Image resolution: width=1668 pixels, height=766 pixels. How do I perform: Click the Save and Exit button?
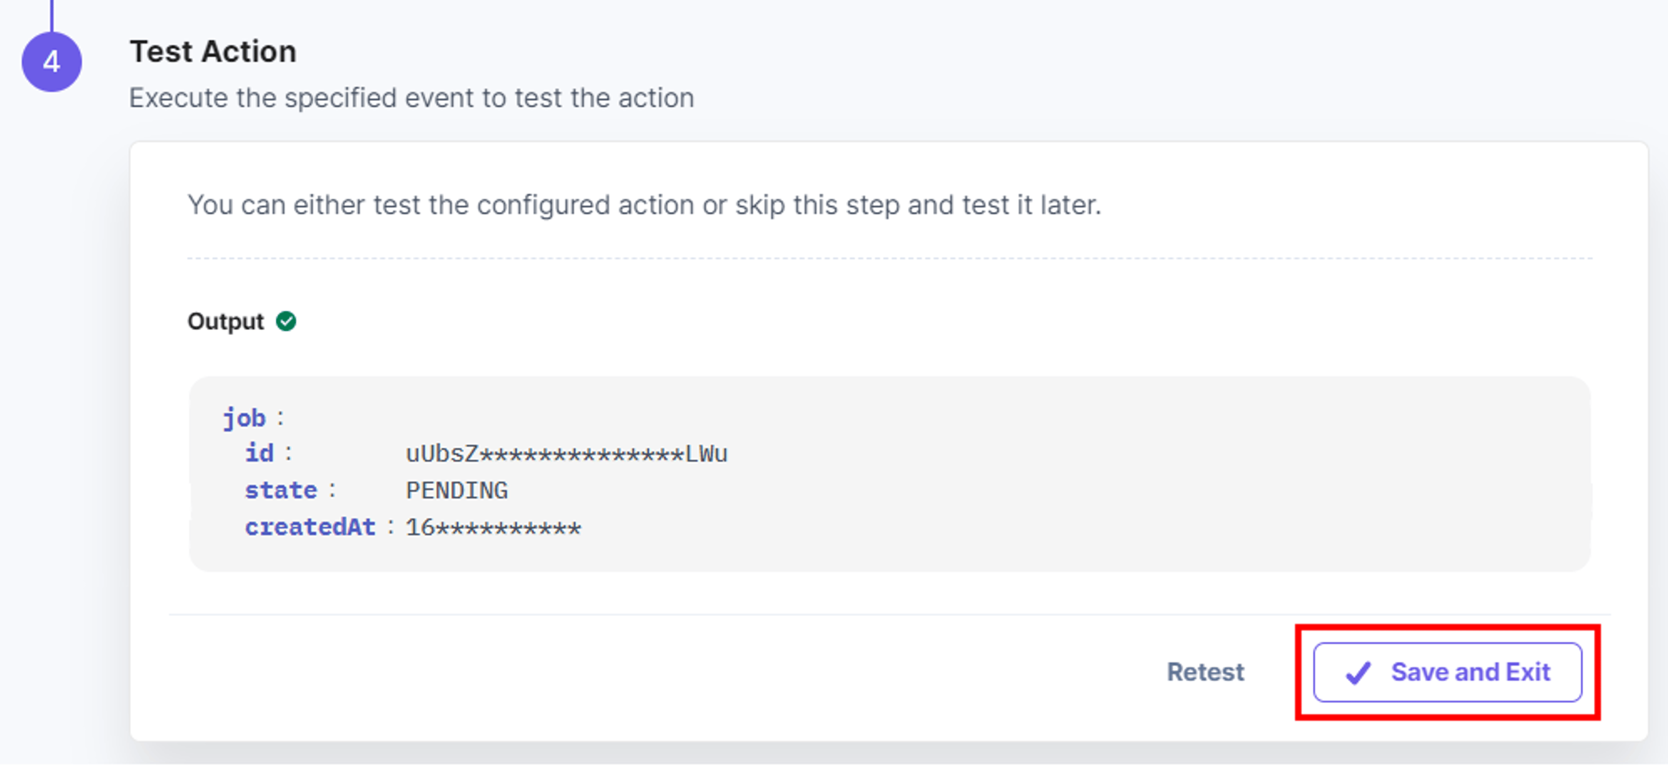[x=1447, y=672]
